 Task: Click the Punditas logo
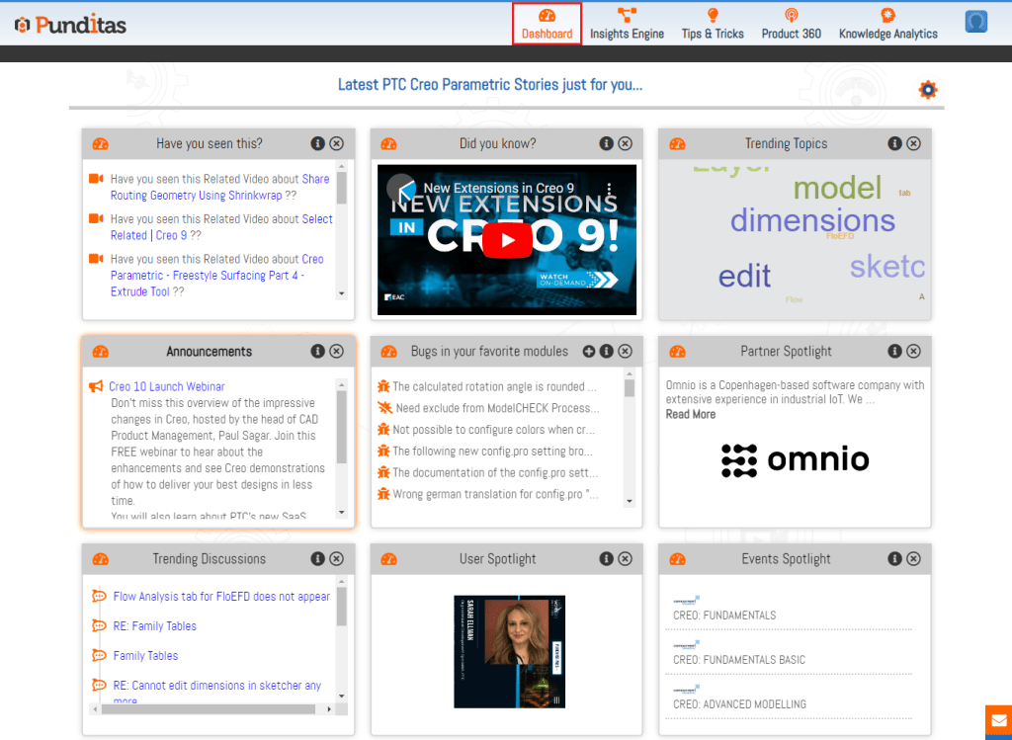pos(70,25)
